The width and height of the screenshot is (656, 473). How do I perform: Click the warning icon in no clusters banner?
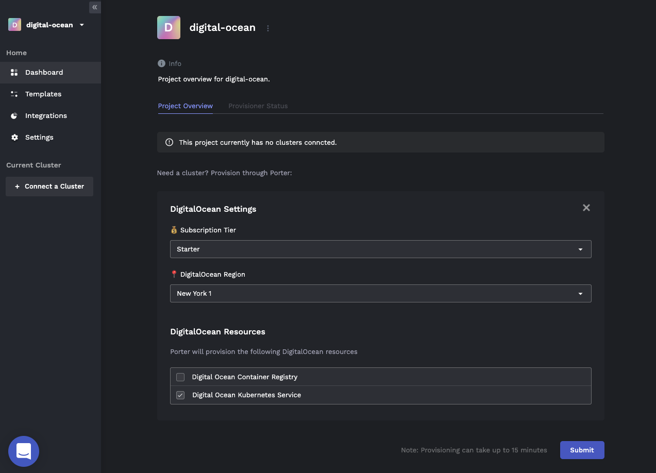(x=169, y=142)
